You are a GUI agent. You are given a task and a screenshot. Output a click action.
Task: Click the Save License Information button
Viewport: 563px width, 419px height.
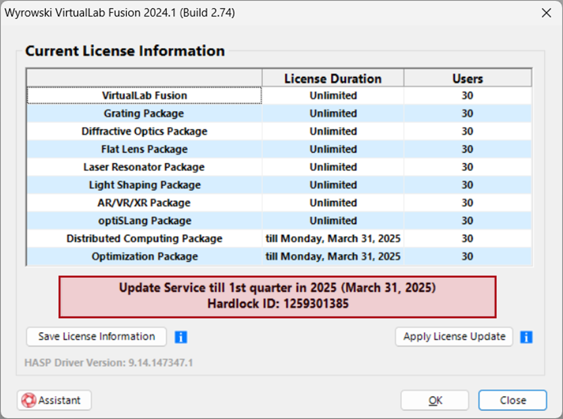tap(97, 337)
